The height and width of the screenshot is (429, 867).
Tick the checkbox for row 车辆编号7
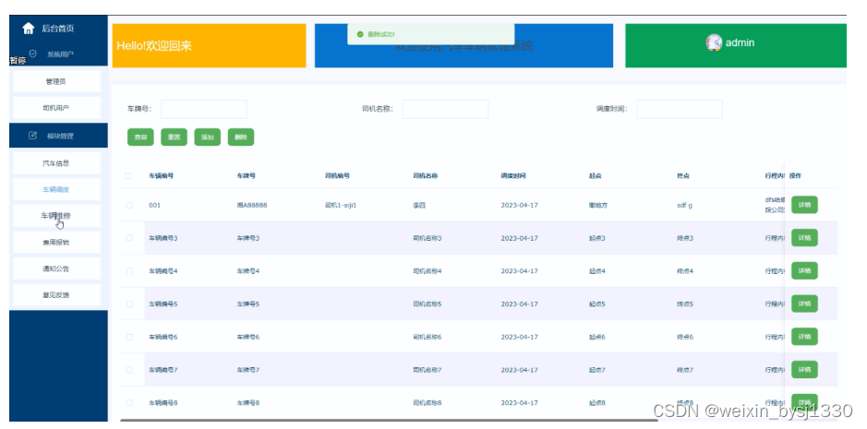click(130, 370)
